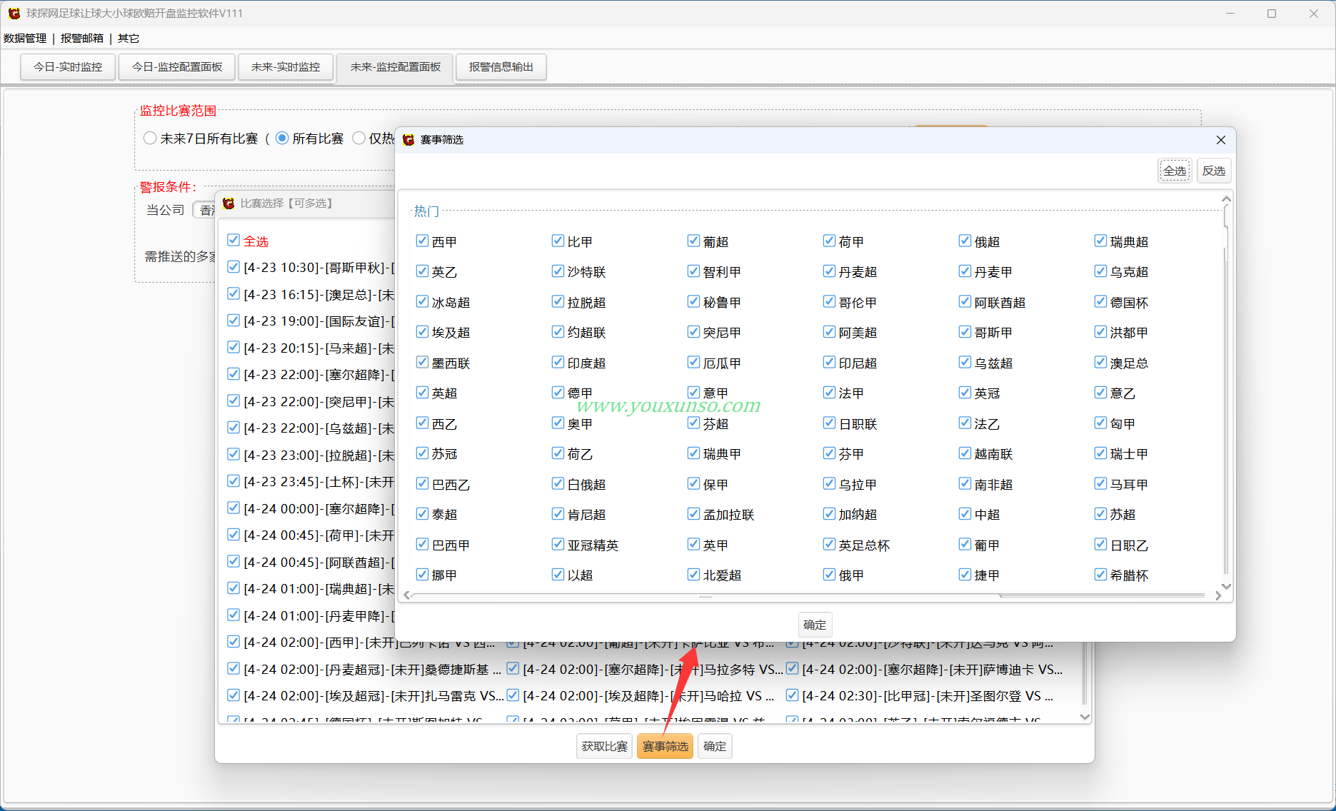Toggle the 巴西甲 checkbox
This screenshot has width=1336, height=811.
(x=422, y=545)
